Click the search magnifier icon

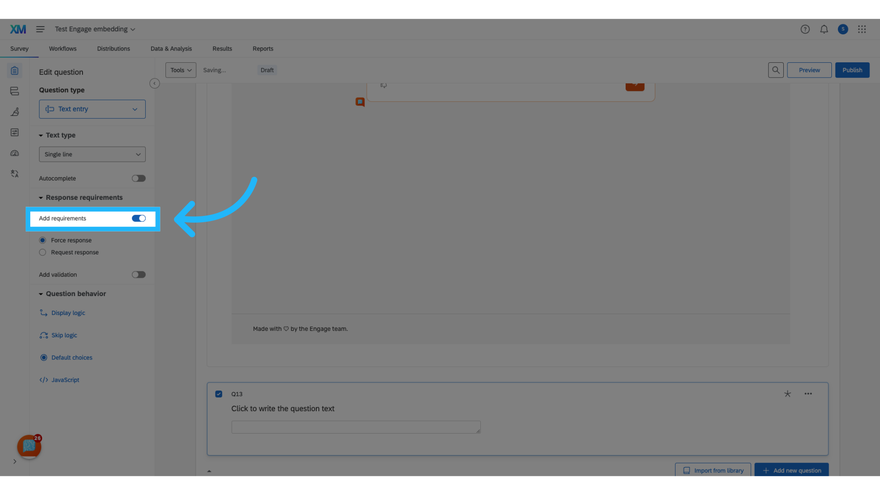point(775,70)
